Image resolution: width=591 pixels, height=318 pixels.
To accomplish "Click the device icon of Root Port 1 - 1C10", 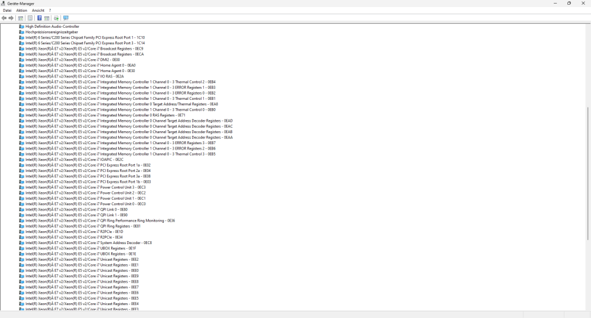I will 22,38.
